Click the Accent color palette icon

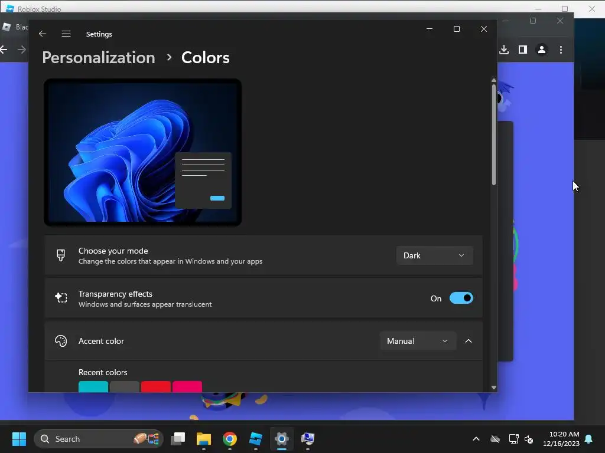[x=61, y=341]
